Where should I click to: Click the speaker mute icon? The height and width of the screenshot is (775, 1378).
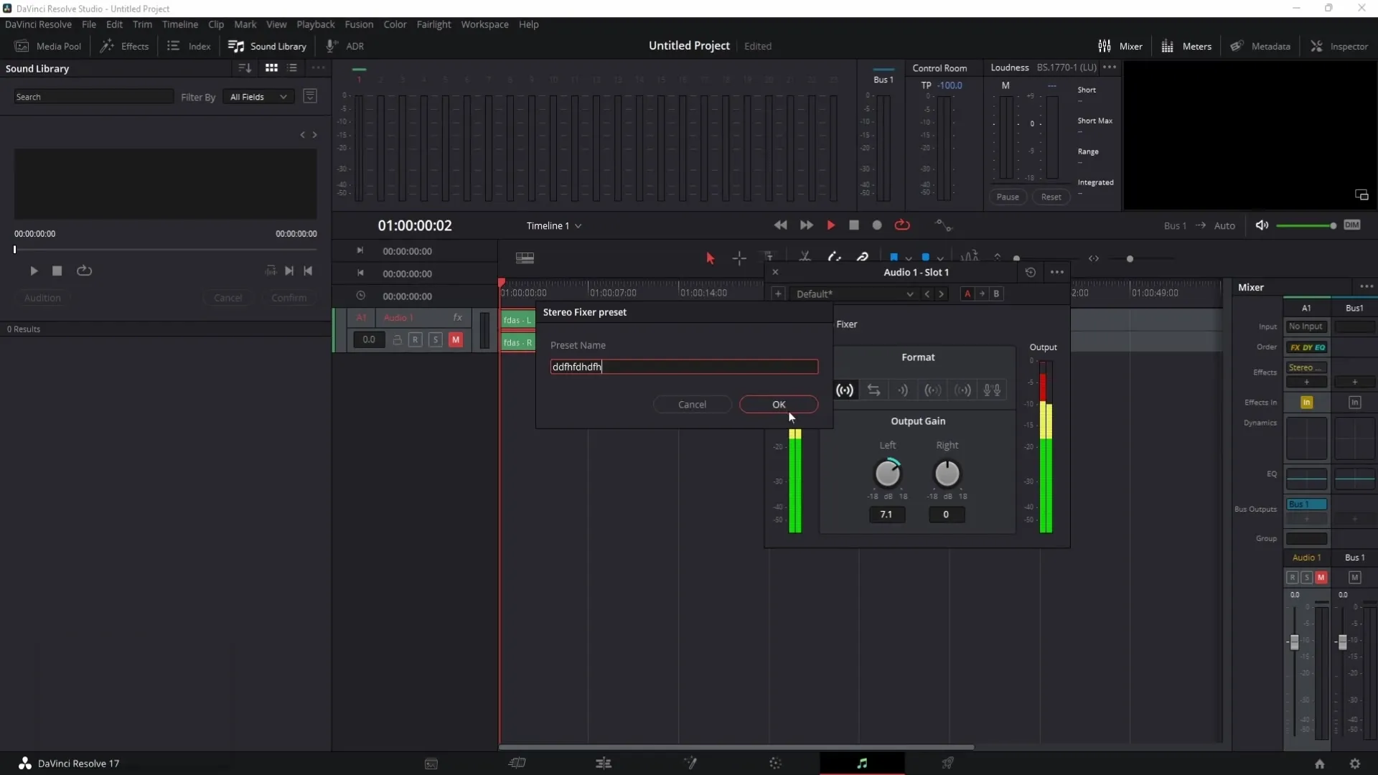coord(1262,225)
